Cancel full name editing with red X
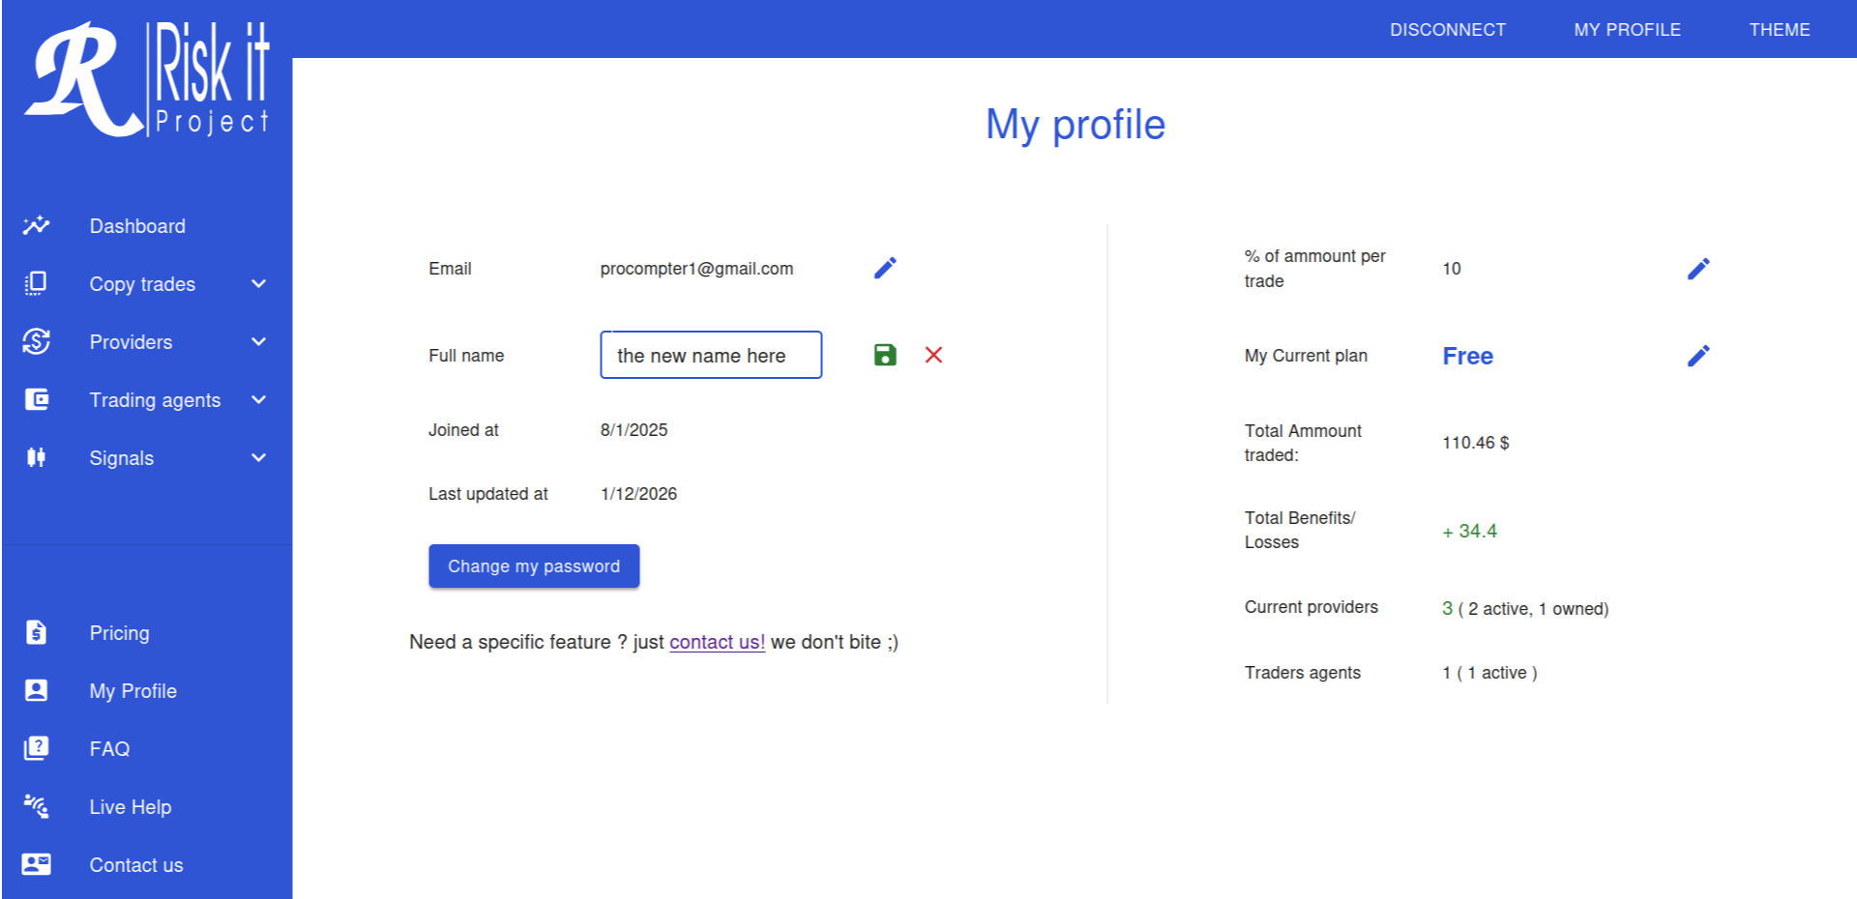Viewport: 1857px width, 899px height. [x=933, y=355]
